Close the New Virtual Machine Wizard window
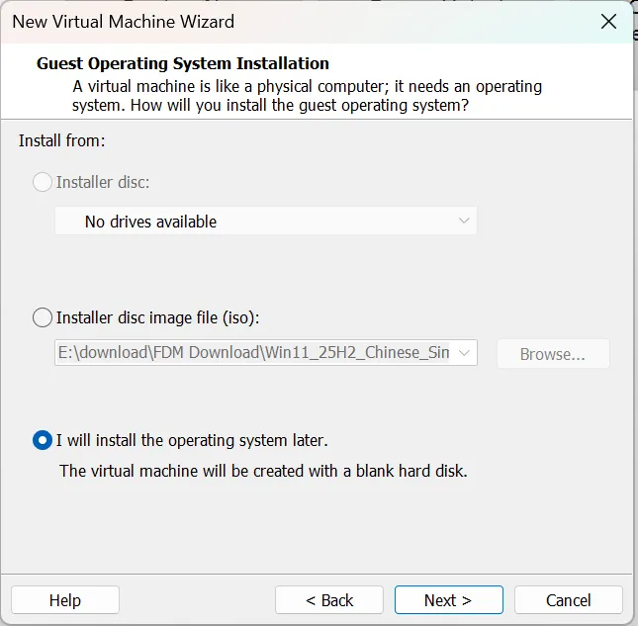This screenshot has width=638, height=626. (x=608, y=22)
